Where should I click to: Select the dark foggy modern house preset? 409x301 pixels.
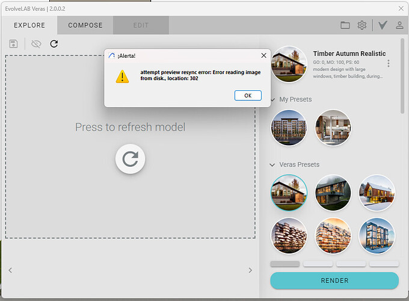pos(333,193)
